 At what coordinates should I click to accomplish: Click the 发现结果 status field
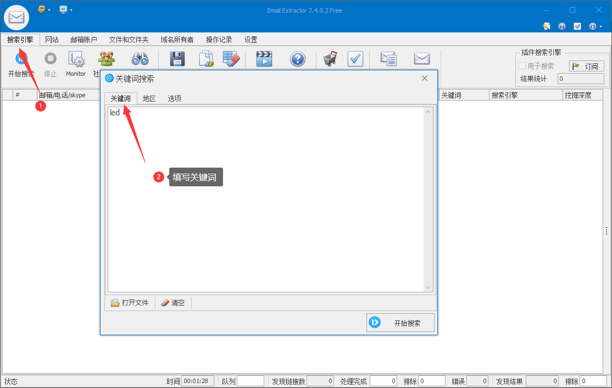pyautogui.click(x=542, y=381)
